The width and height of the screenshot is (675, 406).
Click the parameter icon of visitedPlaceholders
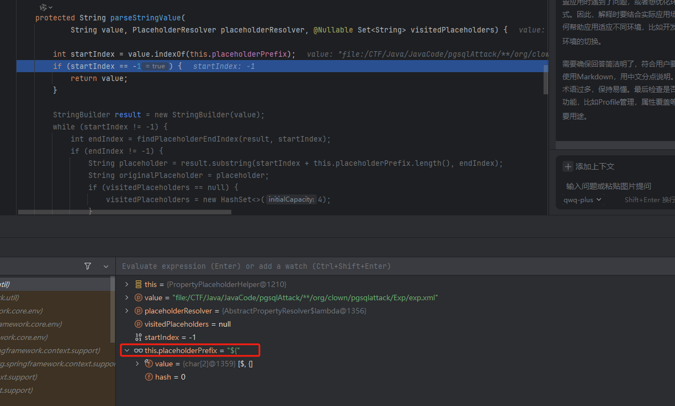(x=139, y=324)
